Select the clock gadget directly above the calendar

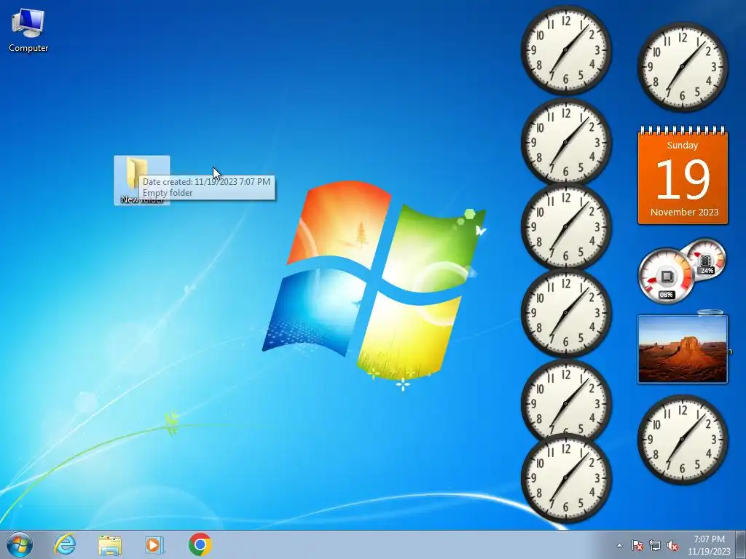[682, 67]
